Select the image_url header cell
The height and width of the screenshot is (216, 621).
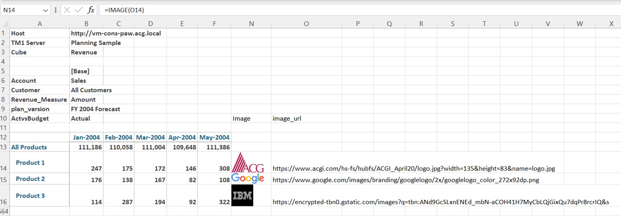(x=306, y=118)
